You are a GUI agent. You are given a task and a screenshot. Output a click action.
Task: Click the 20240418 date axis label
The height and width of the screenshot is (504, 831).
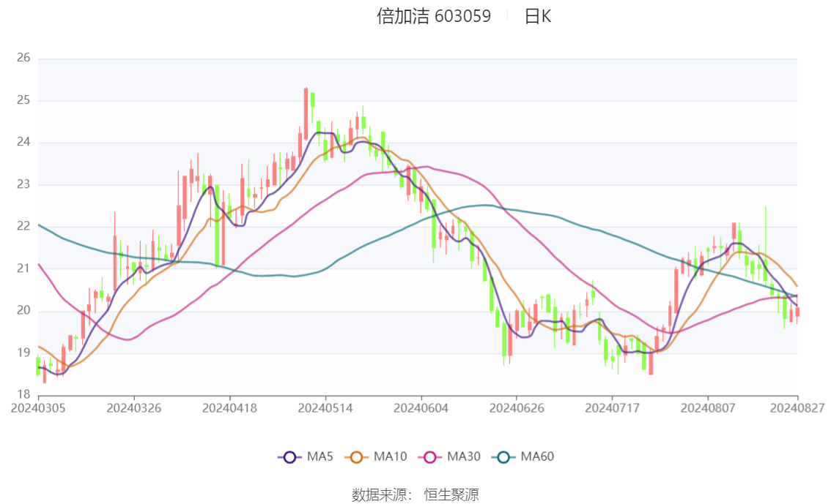[229, 408]
